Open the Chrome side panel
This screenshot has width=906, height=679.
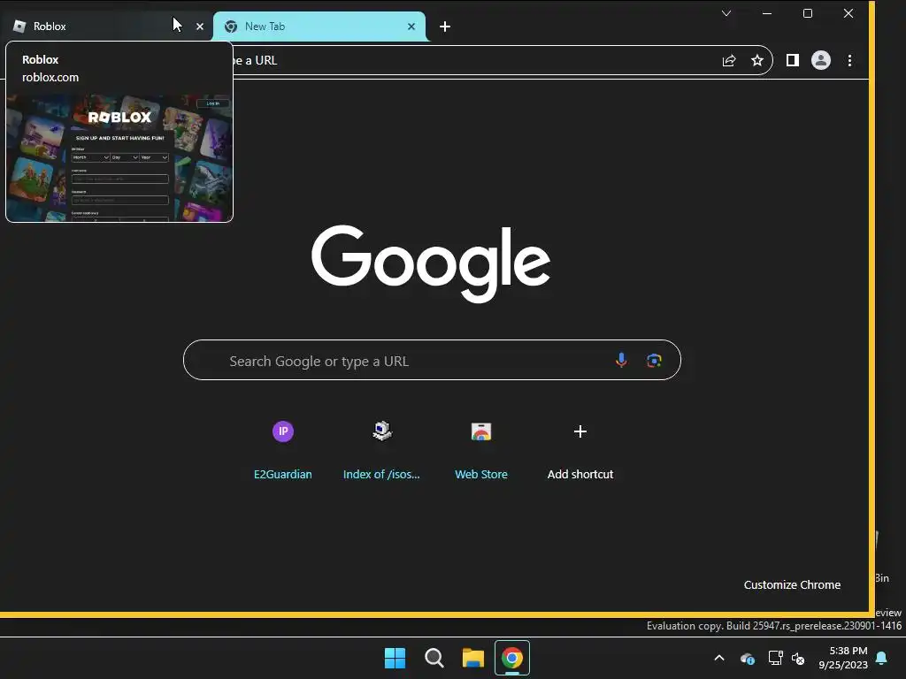point(792,60)
